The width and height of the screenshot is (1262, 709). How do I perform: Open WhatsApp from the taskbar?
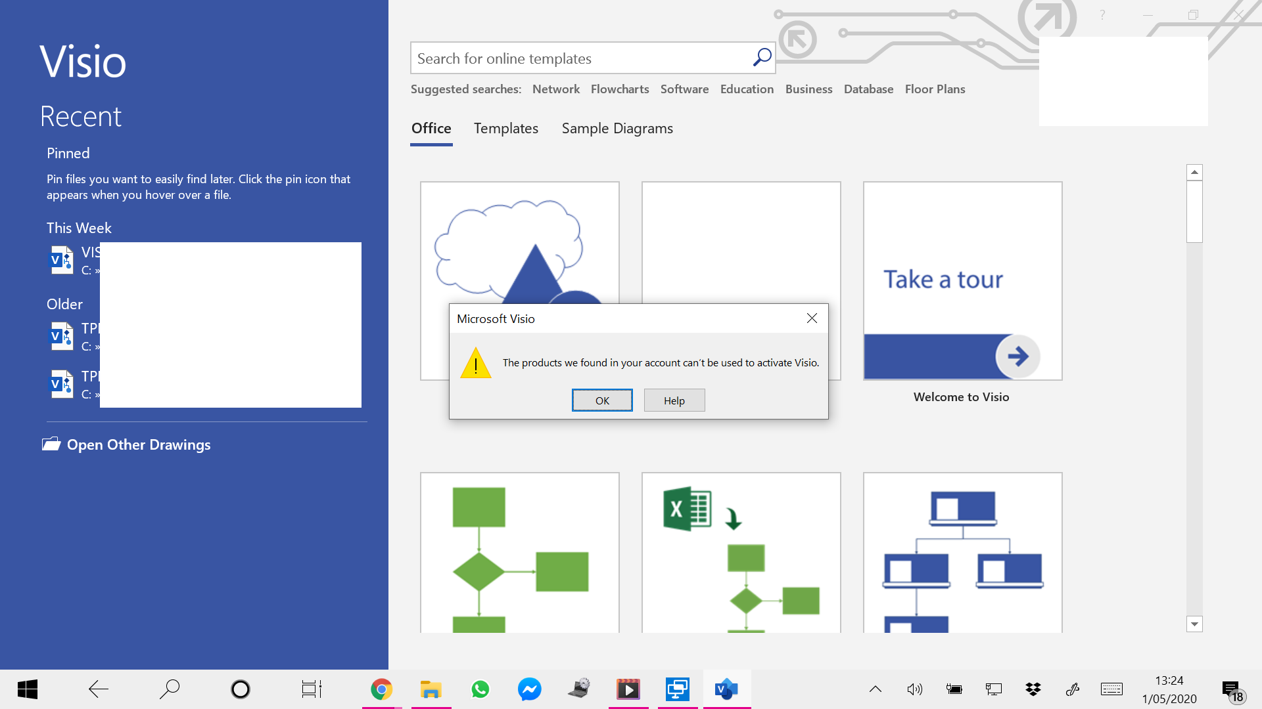click(x=480, y=689)
